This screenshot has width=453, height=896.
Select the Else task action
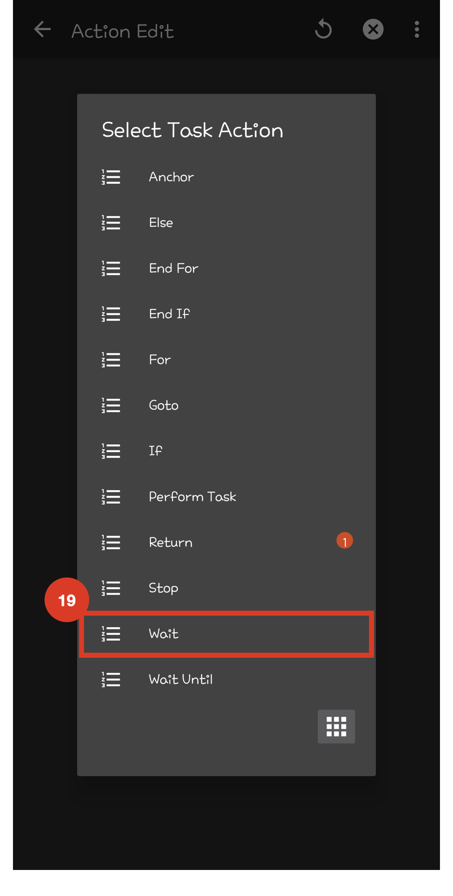(161, 223)
